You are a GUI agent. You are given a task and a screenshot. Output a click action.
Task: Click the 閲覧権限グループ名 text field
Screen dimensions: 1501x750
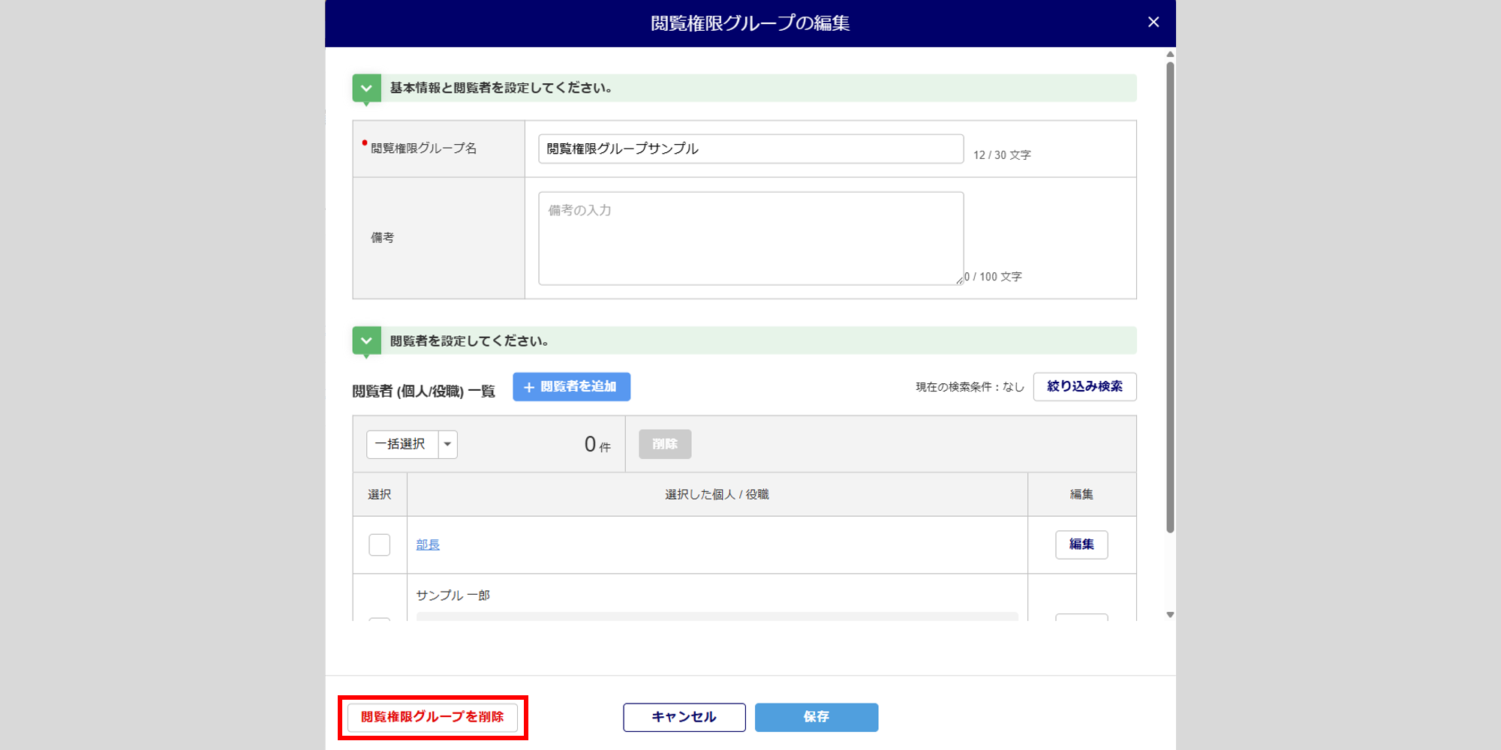(750, 149)
